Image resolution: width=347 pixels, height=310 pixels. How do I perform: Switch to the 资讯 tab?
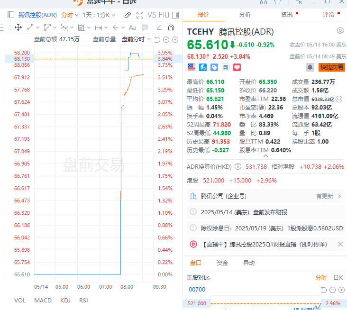(287, 15)
